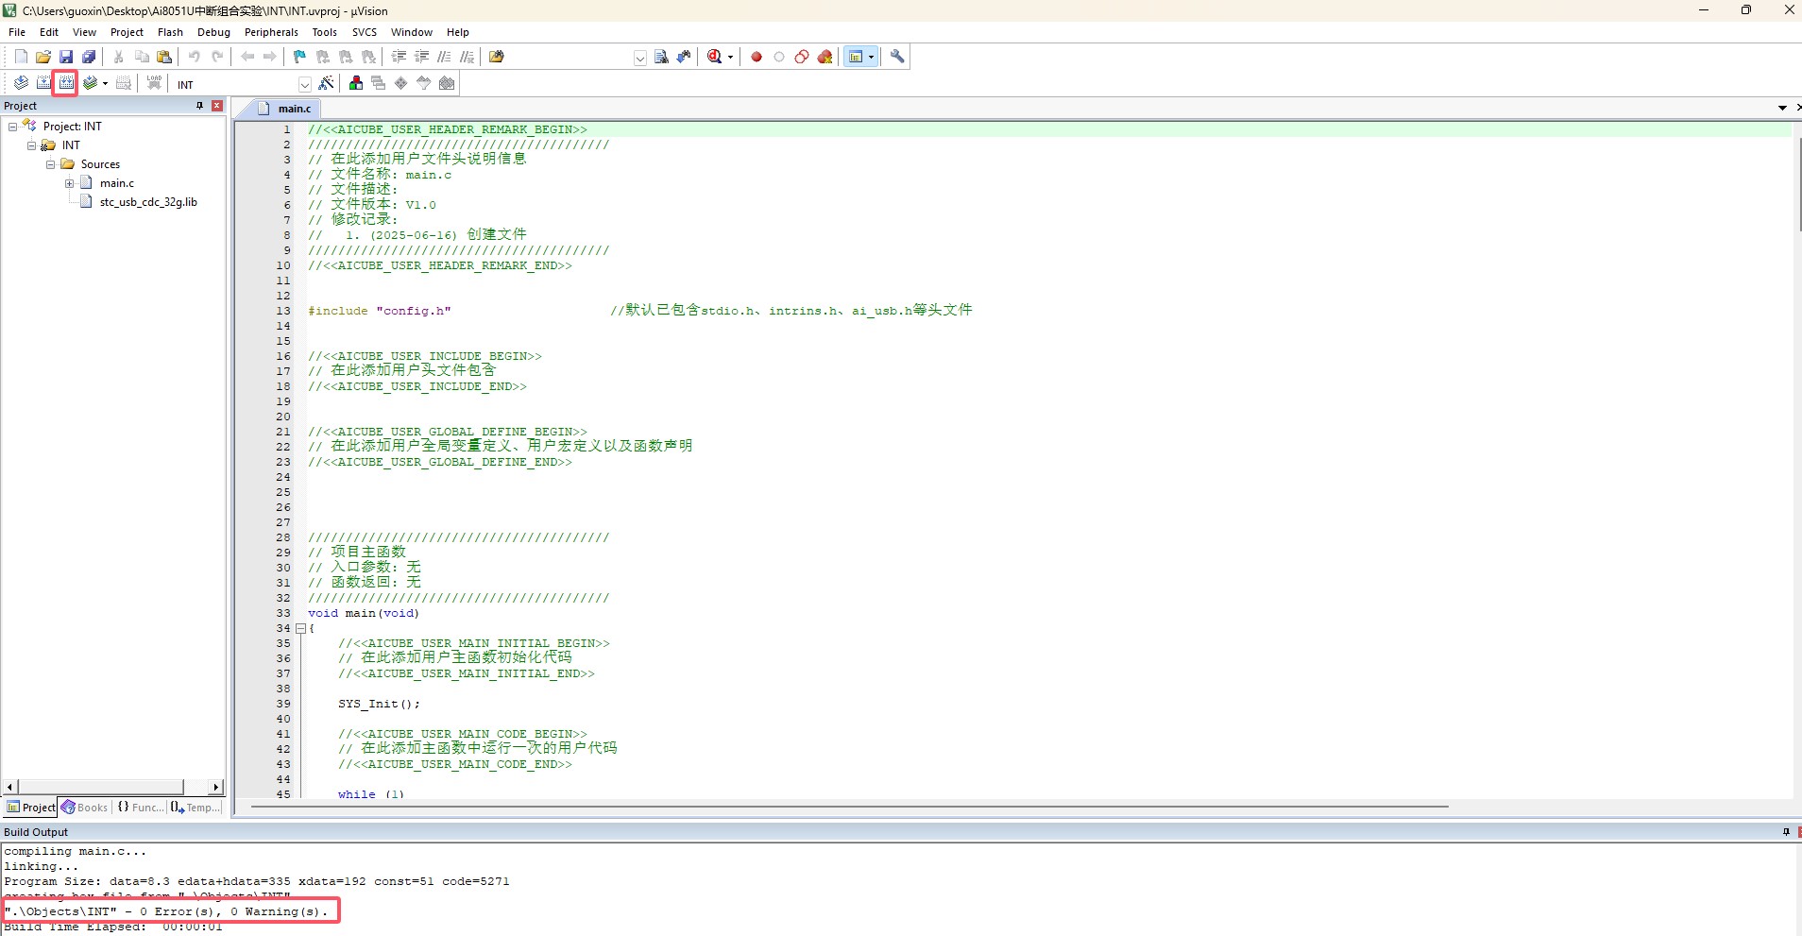Select stc_usb_cdc_32g.lib in project tree
1802x936 pixels.
coord(148,202)
